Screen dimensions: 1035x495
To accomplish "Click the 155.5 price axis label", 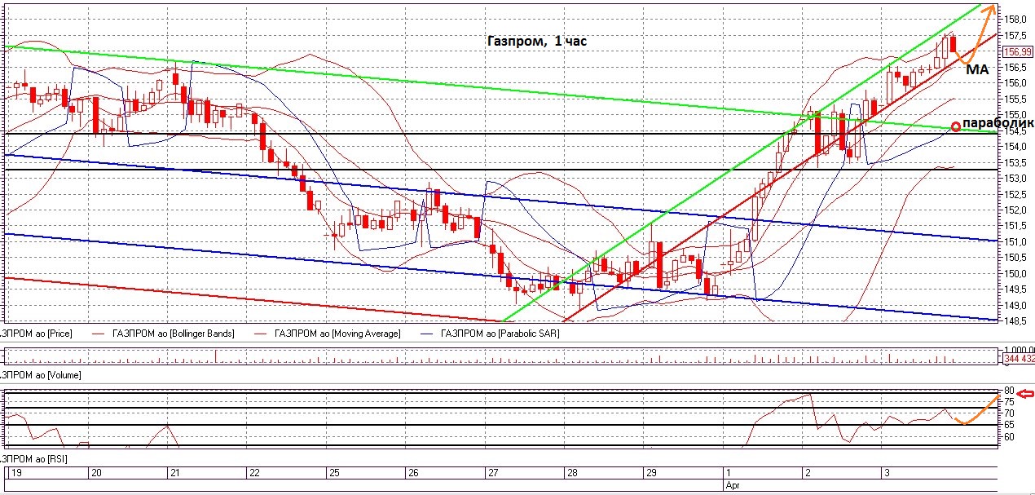I will pyautogui.click(x=1015, y=99).
